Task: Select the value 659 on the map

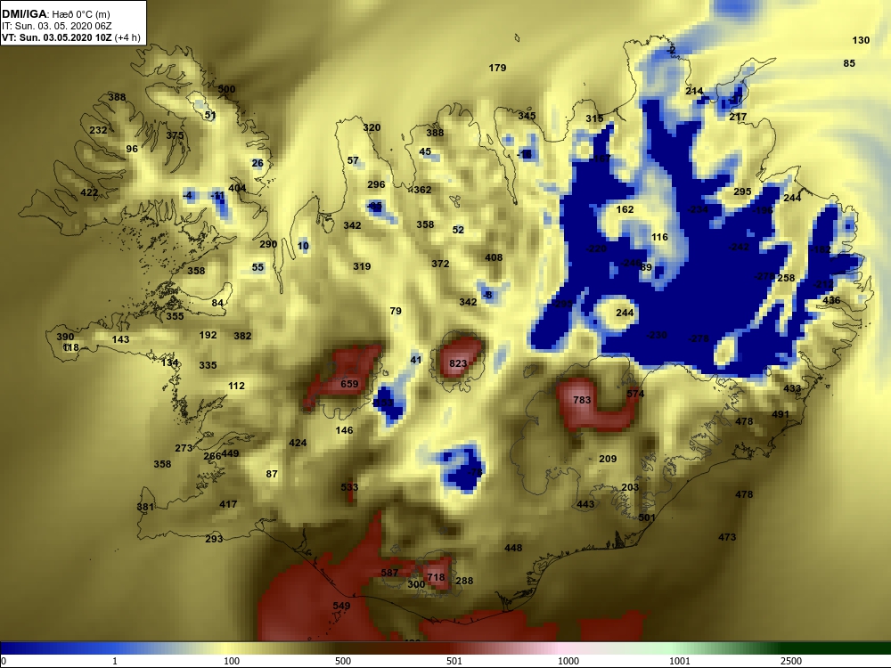Action: click(349, 384)
